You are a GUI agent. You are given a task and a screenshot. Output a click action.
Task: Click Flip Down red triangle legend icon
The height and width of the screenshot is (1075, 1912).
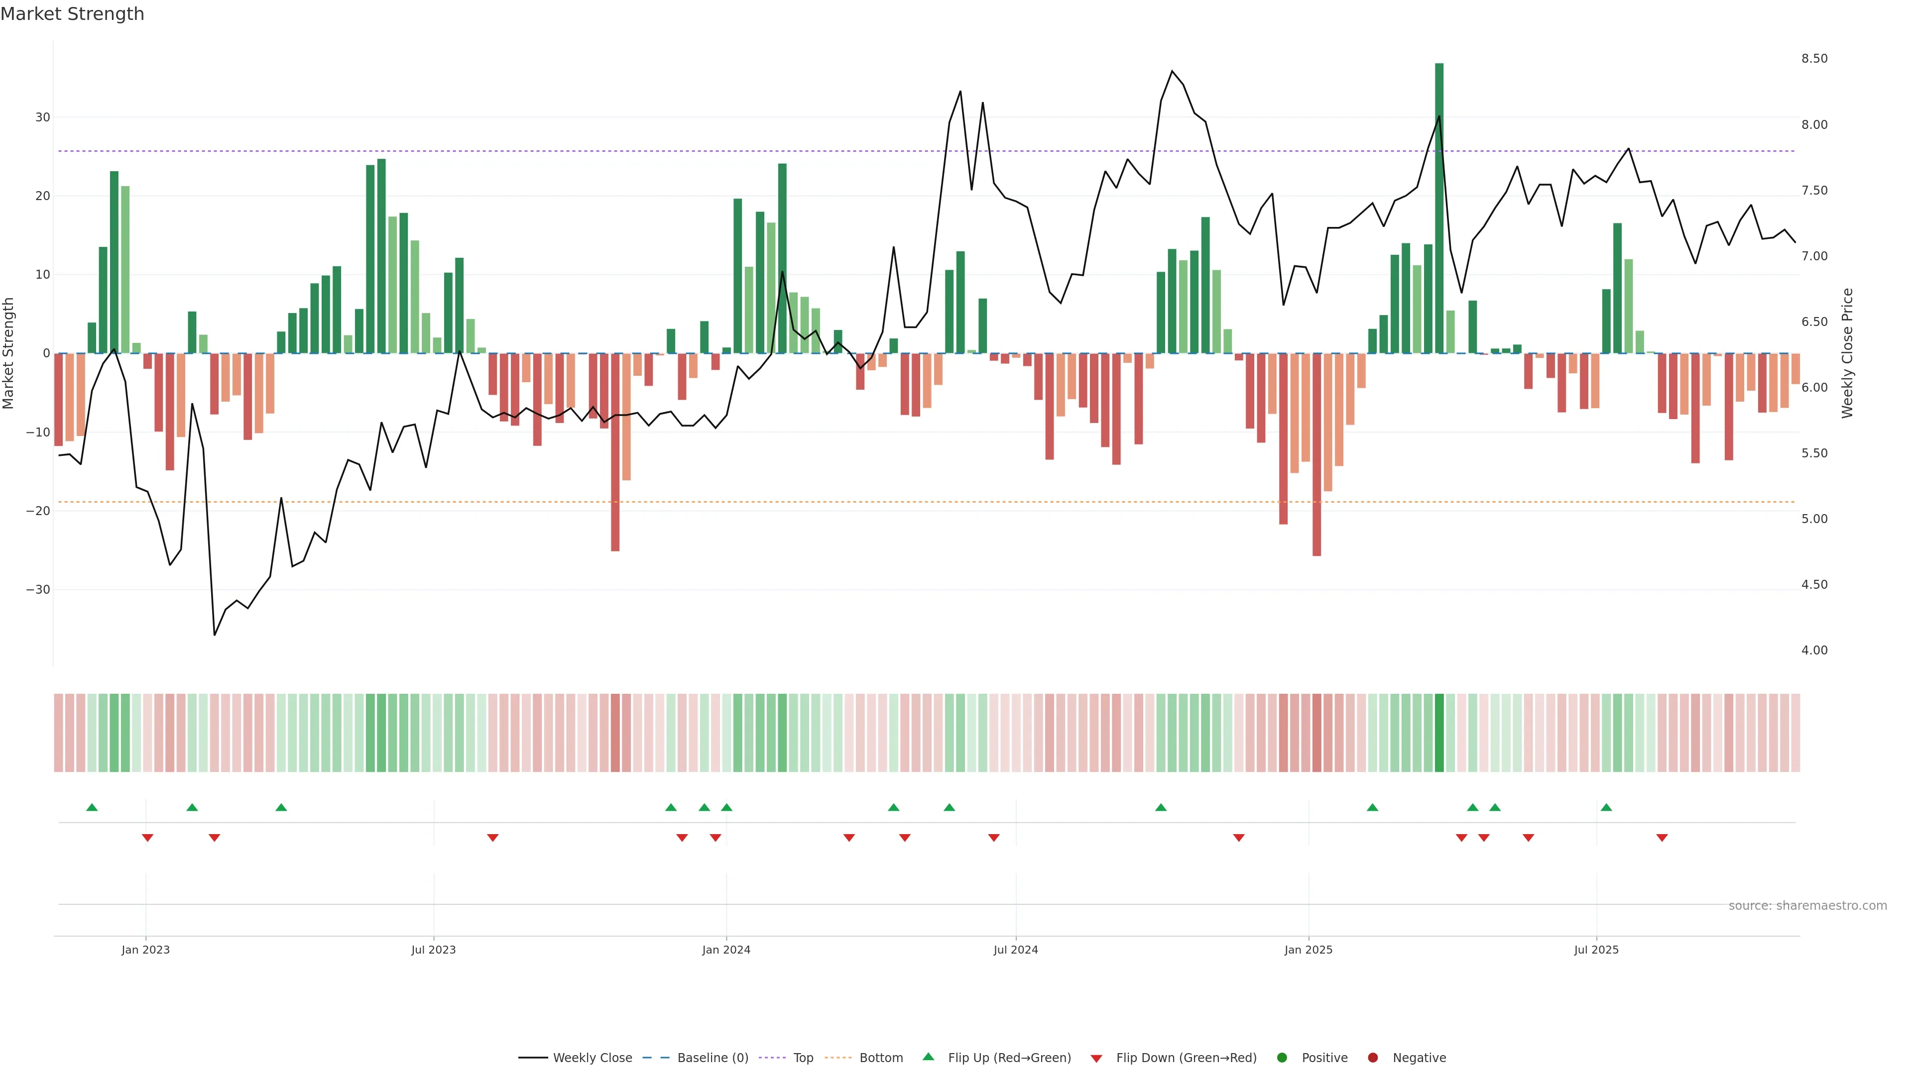pyautogui.click(x=1096, y=1058)
